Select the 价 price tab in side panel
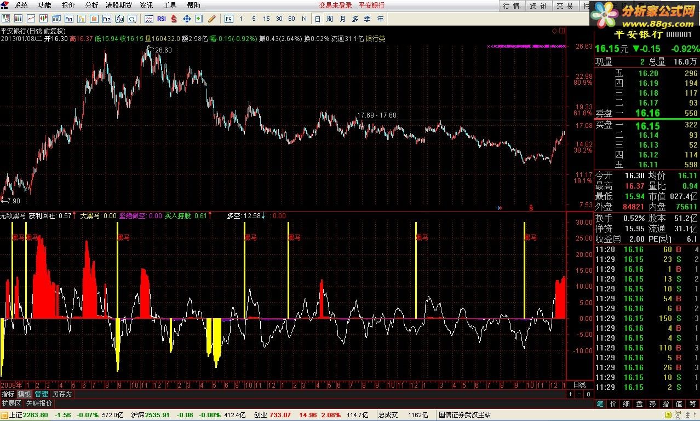The height and width of the screenshot is (421, 700). (613, 404)
